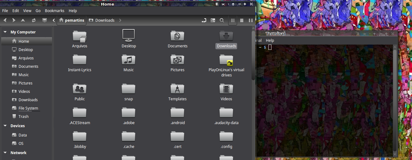Select the .cert folder
The height and width of the screenshot is (160, 412).
[177, 136]
